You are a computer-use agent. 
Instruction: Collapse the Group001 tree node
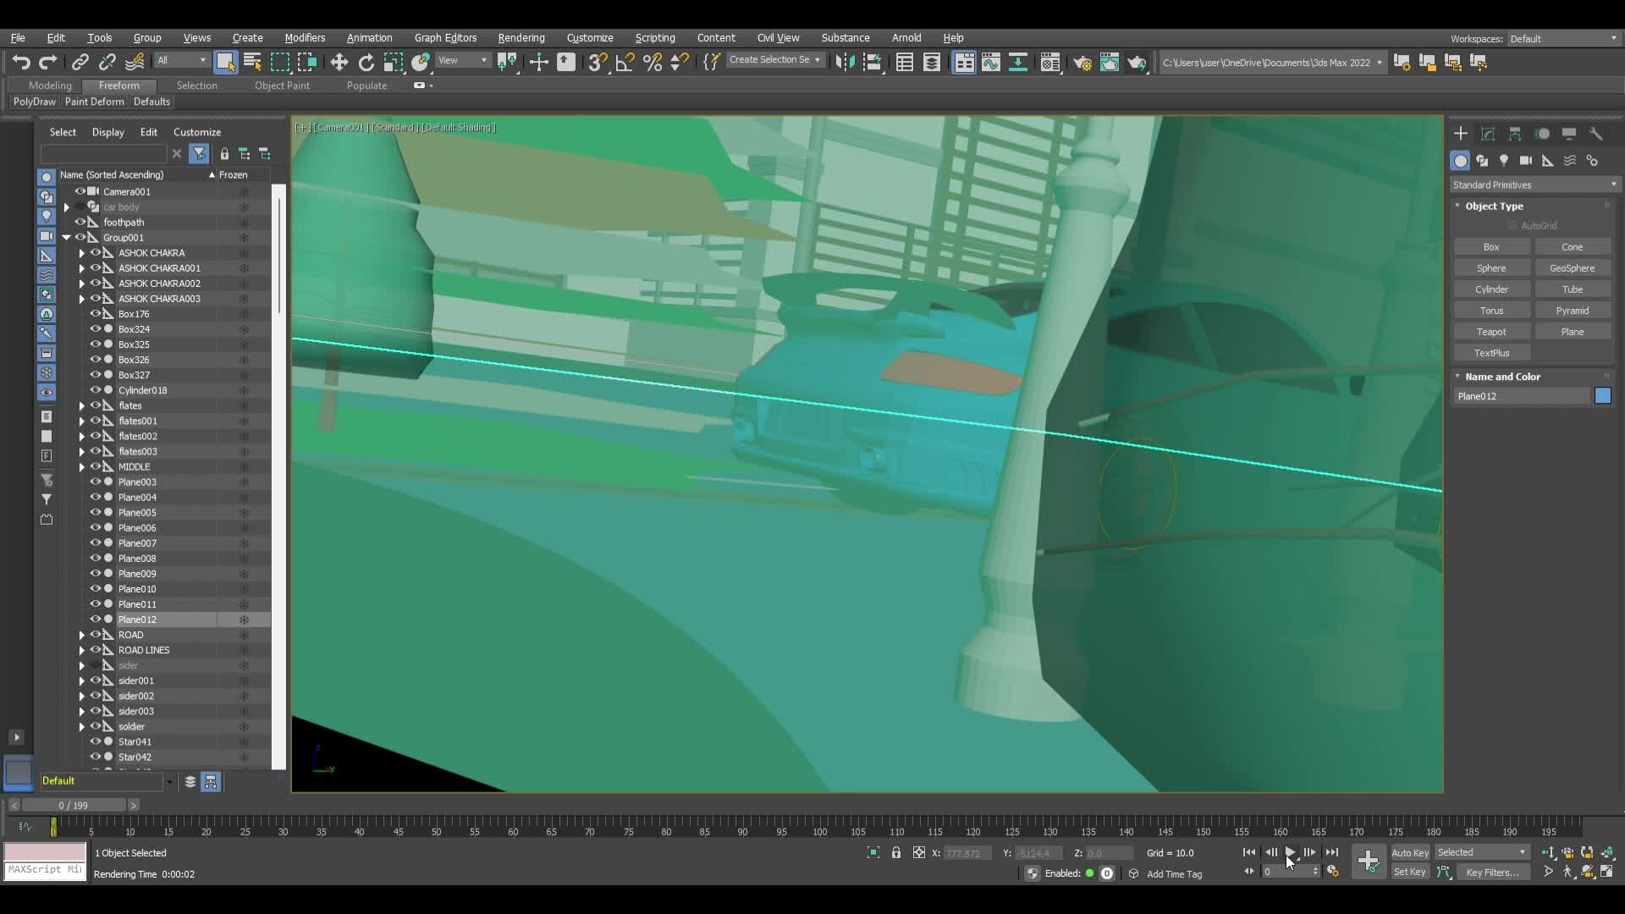(67, 238)
